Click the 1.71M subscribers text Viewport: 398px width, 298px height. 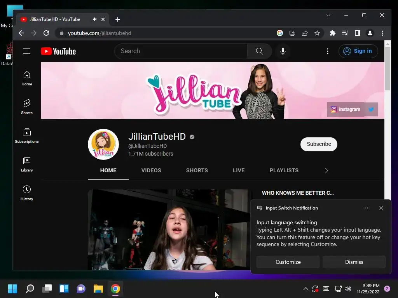[x=151, y=154]
